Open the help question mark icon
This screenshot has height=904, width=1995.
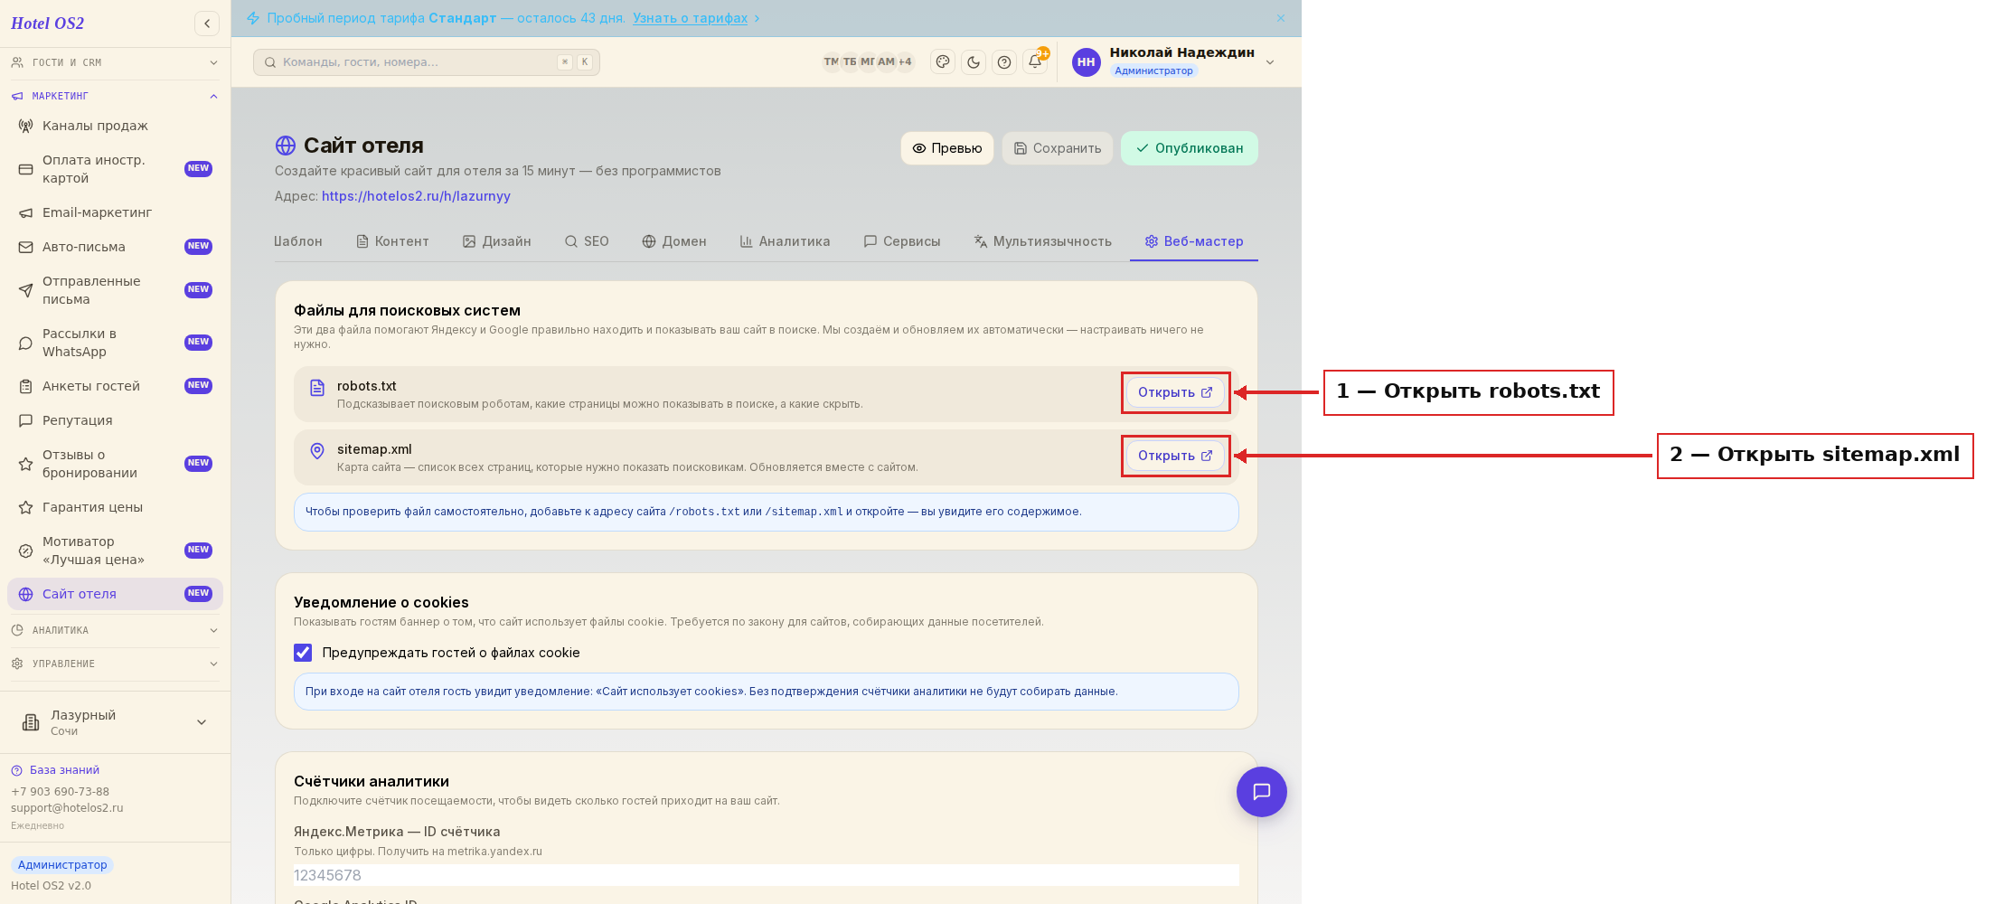[1004, 61]
